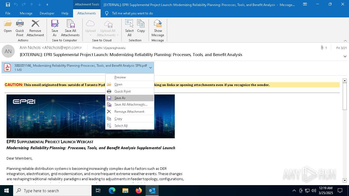Screen dimensions: 349x196
Task: Open the Windows Start menu
Action: 7,191
